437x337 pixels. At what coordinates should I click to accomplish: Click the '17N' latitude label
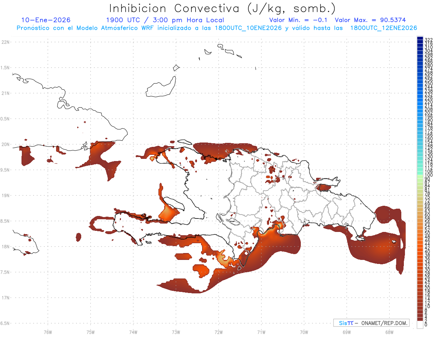click(5, 297)
